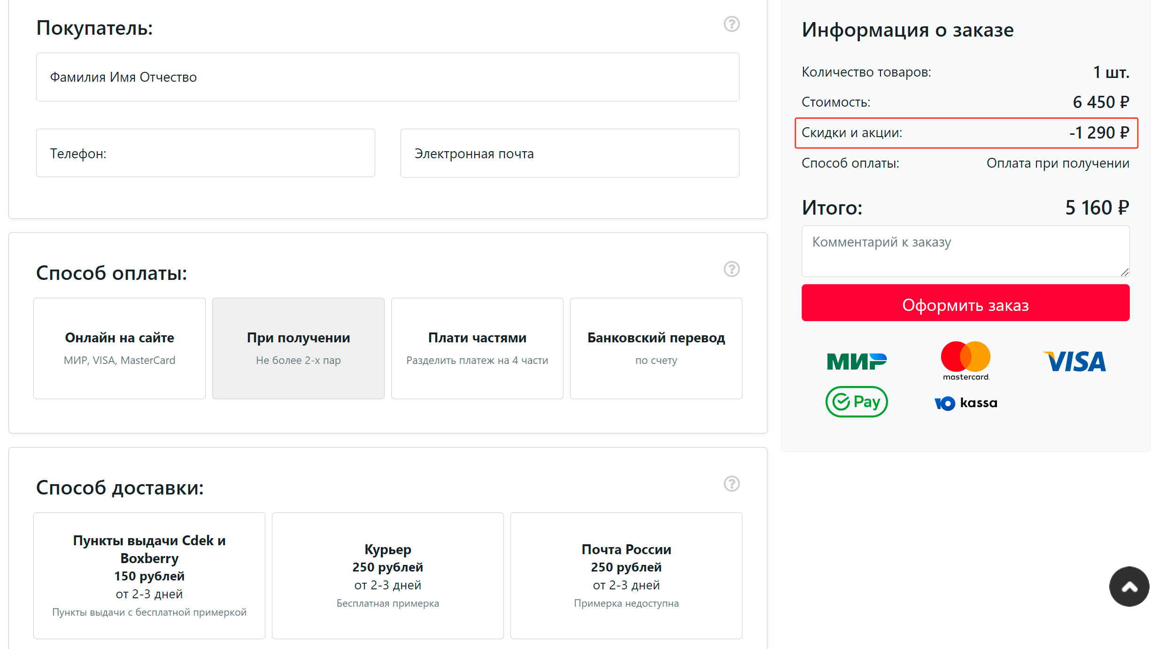Click the Итого: label

click(832, 208)
